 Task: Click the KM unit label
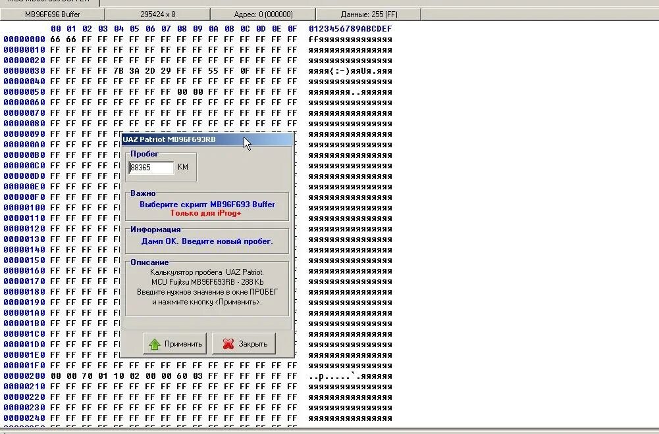tap(183, 167)
